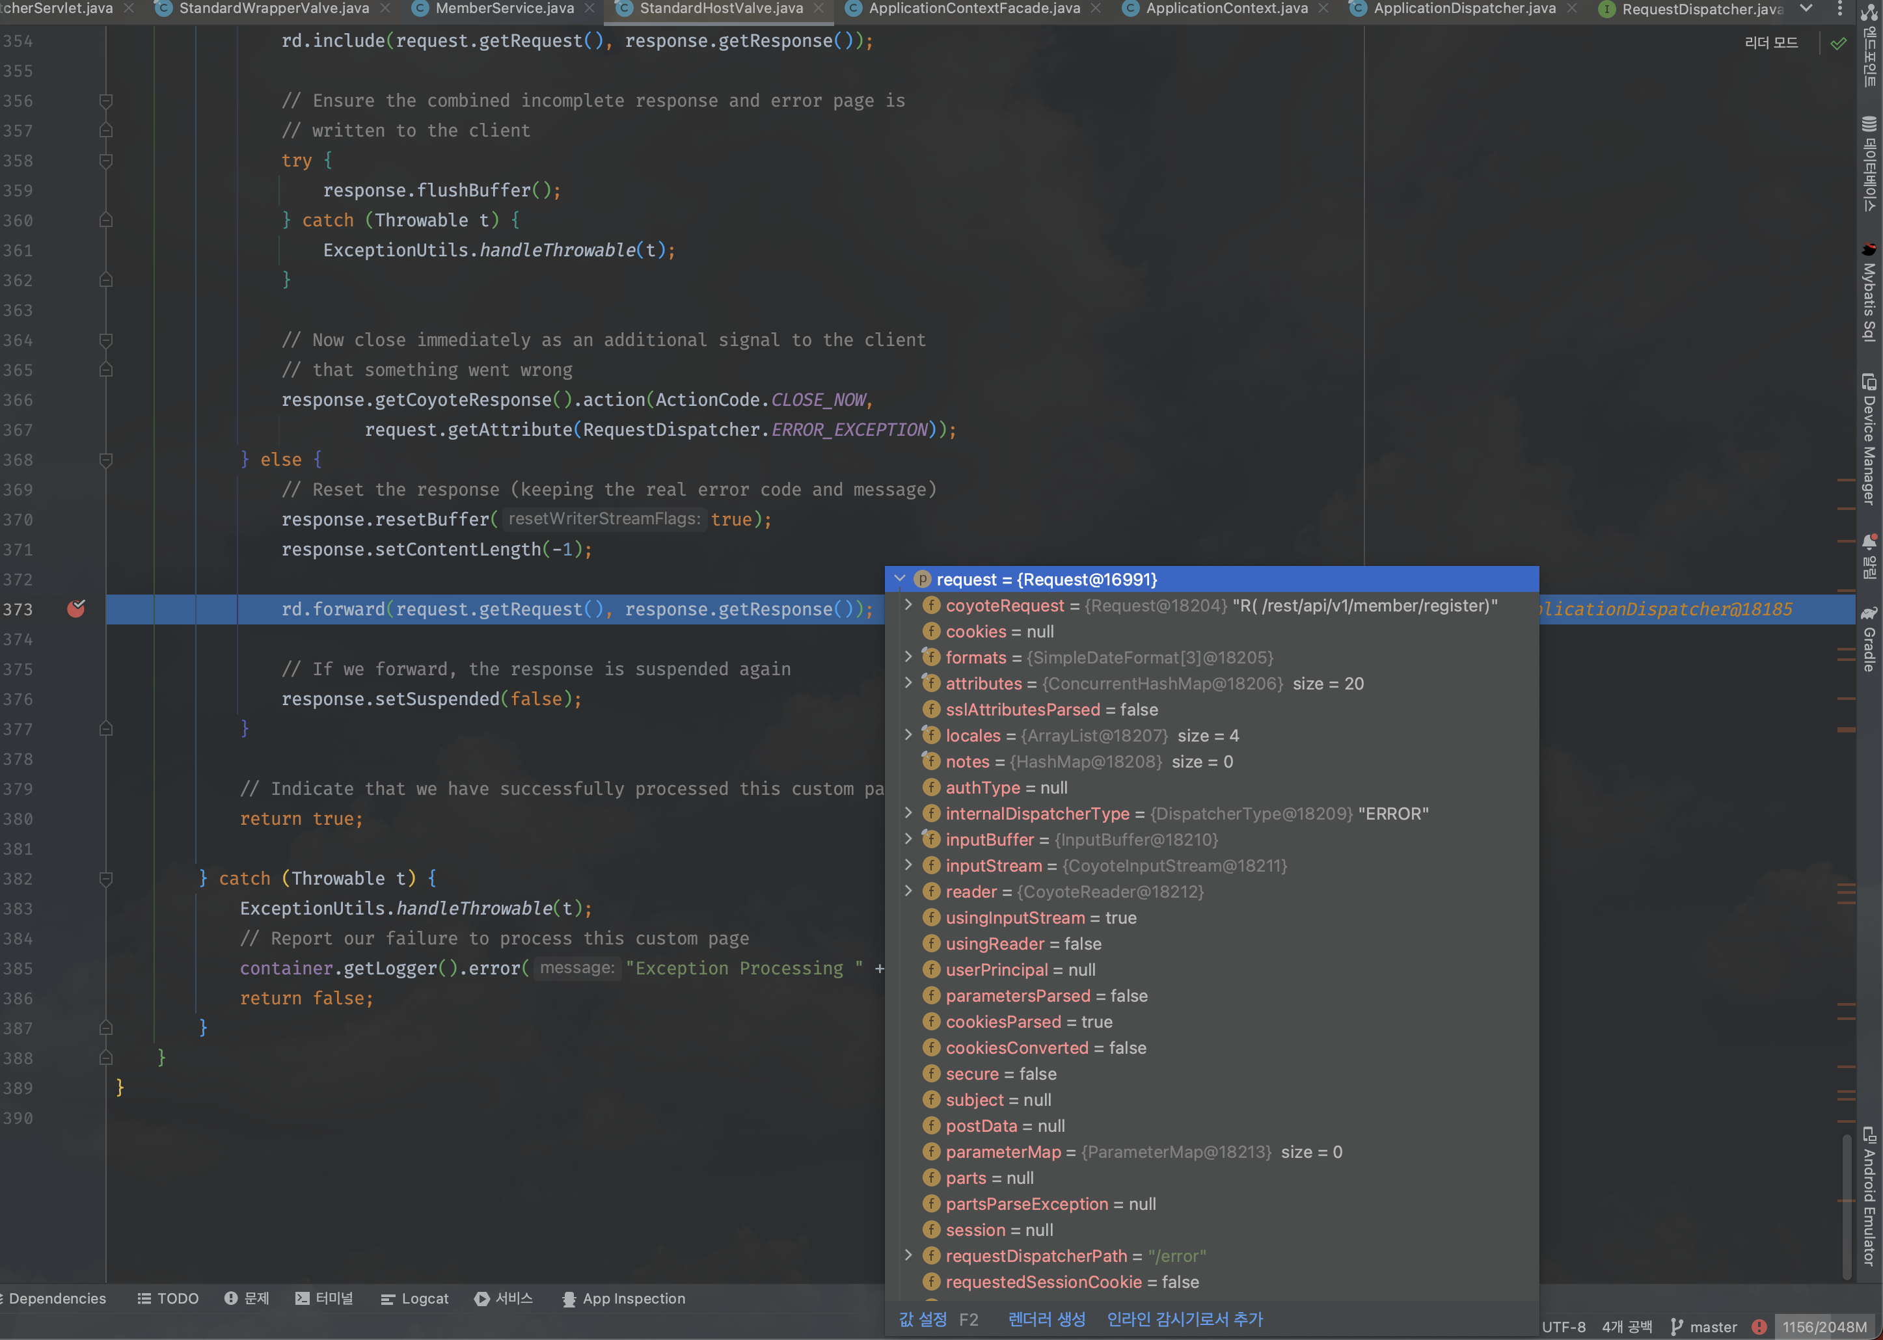
Task: Switch to ApplicationDispatcher.java tab
Action: tap(1464, 8)
